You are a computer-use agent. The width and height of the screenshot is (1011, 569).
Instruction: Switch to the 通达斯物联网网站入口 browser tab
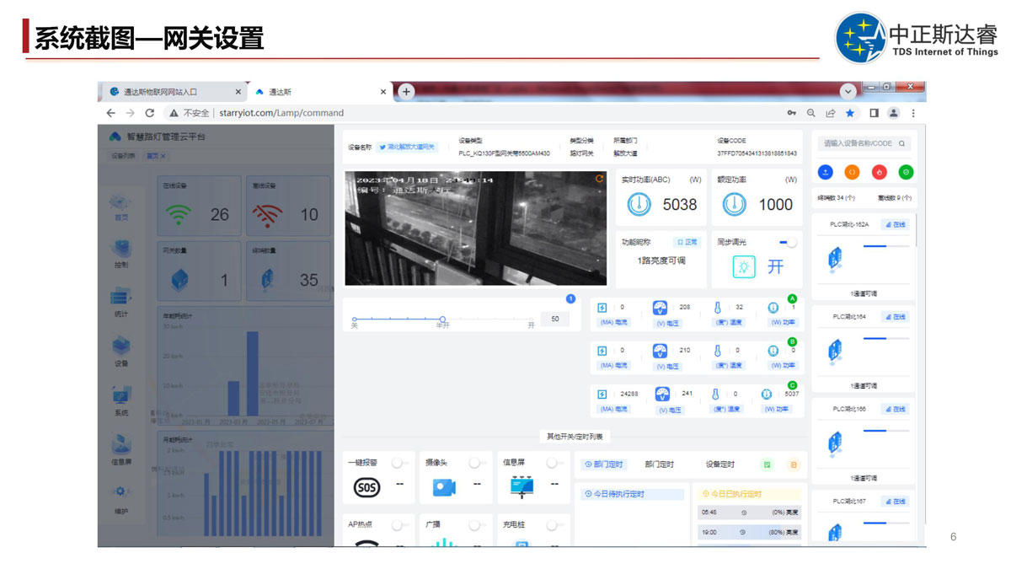pyautogui.click(x=160, y=92)
